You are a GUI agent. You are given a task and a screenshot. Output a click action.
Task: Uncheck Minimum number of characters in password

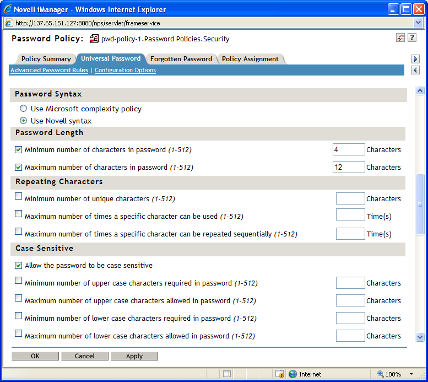click(18, 149)
